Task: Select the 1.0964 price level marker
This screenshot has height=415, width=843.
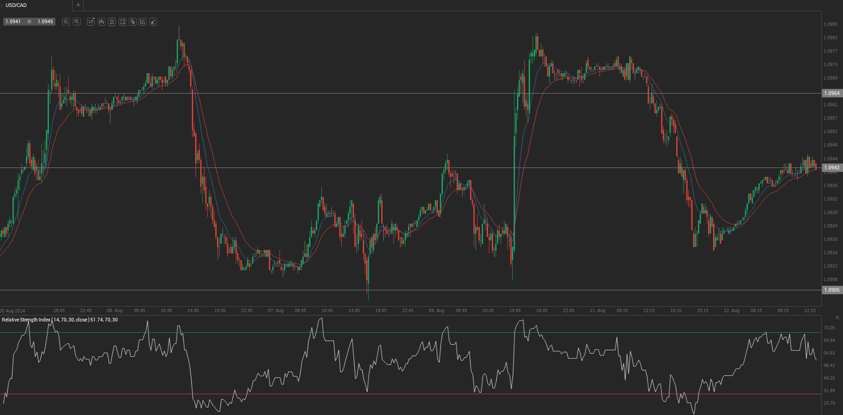Action: coord(832,93)
